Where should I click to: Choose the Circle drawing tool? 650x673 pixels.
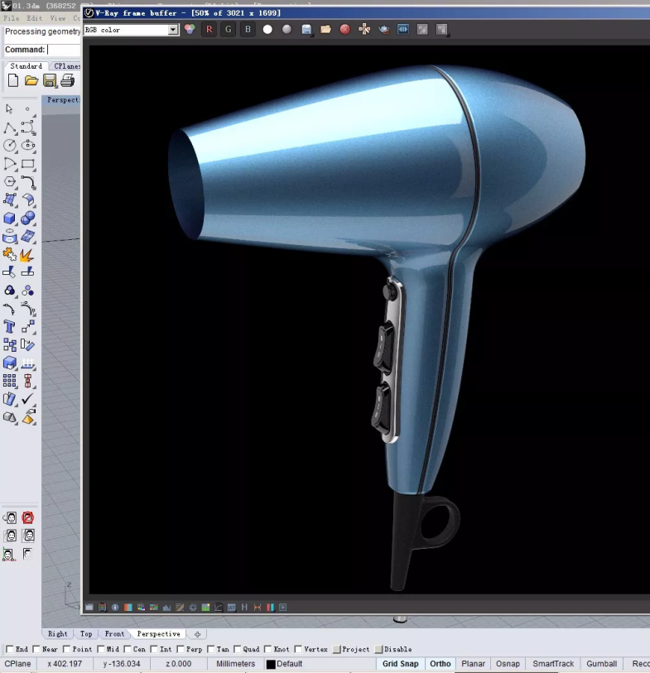pyautogui.click(x=10, y=146)
